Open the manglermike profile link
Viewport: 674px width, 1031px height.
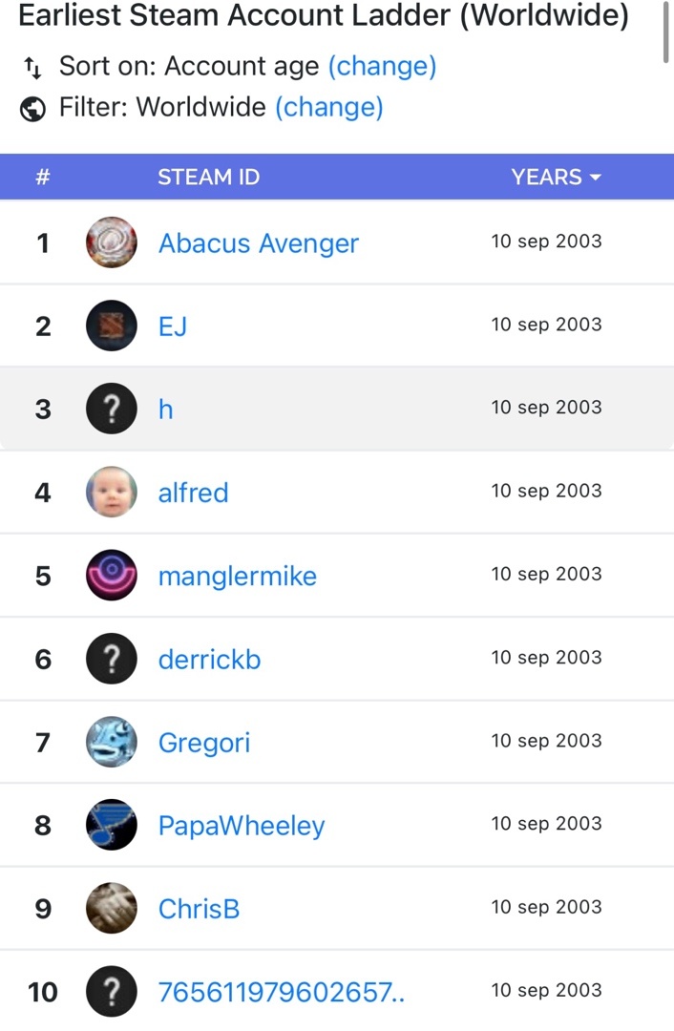pos(237,577)
